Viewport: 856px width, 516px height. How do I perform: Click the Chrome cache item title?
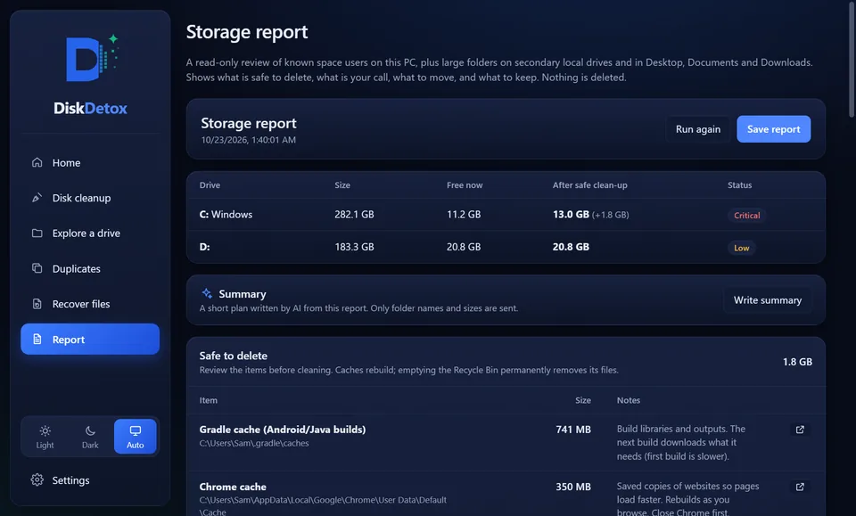[x=233, y=487]
